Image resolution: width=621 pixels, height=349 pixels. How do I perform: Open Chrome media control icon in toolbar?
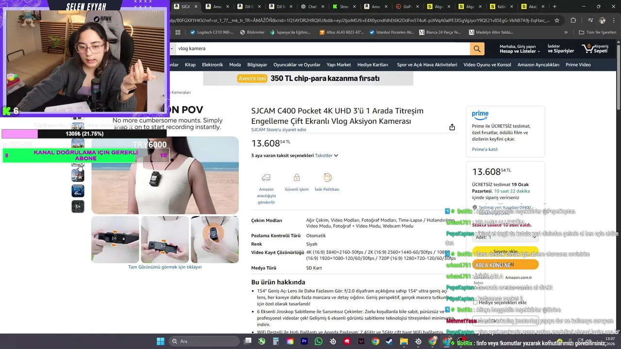click(x=590, y=20)
